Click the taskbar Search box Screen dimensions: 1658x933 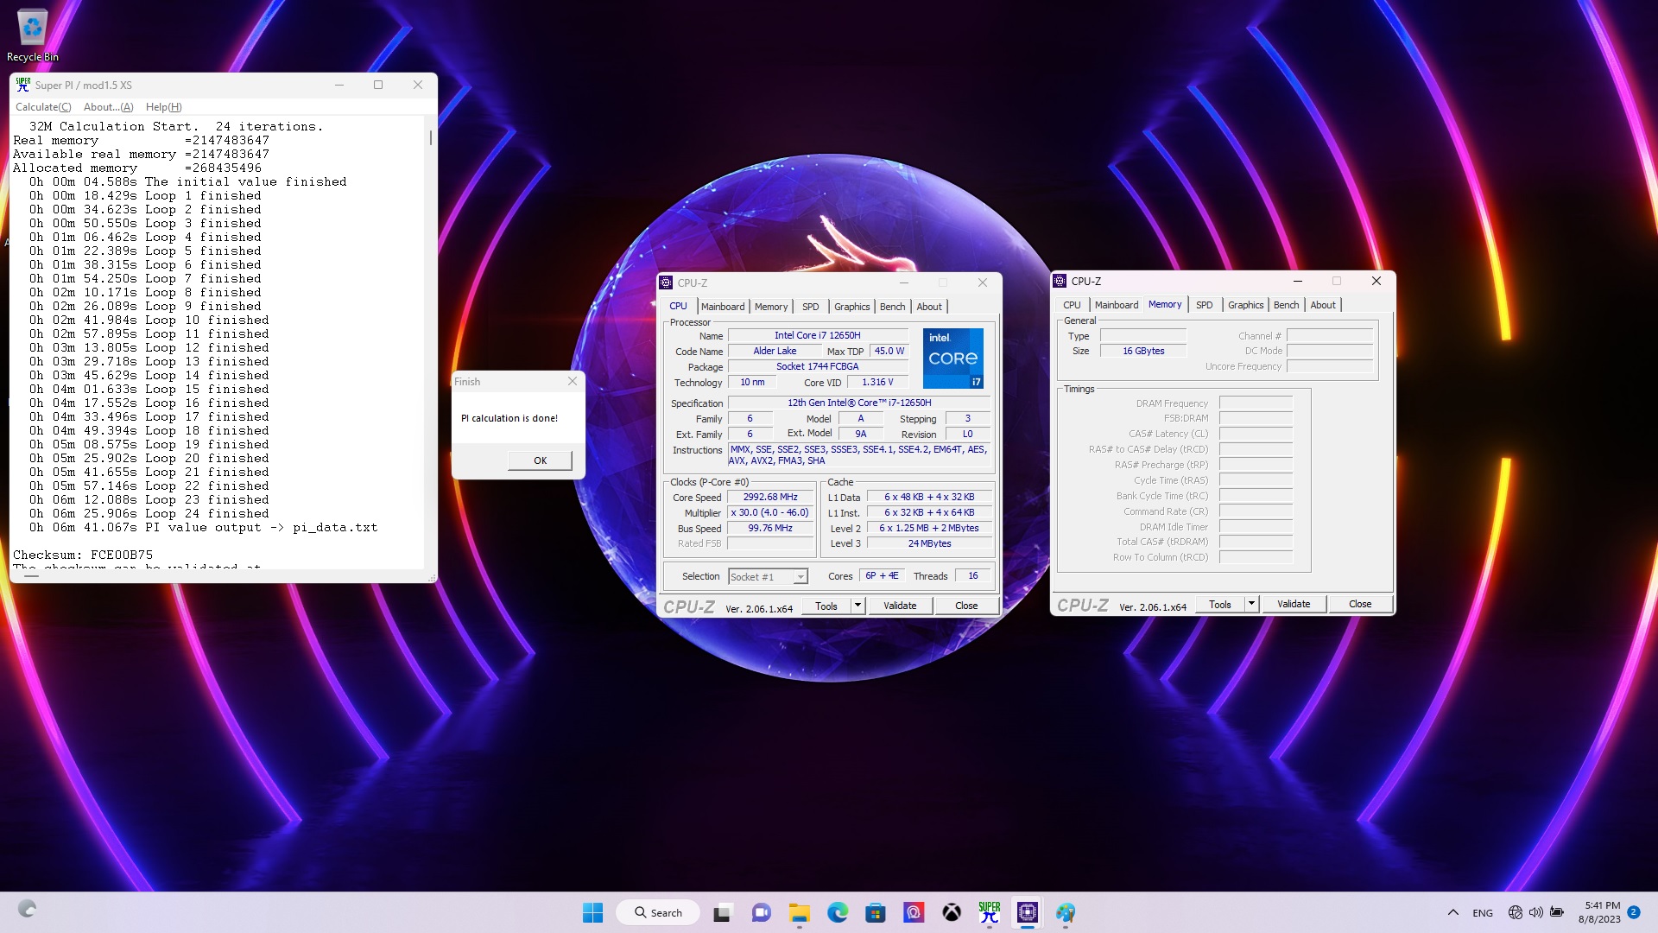658,912
